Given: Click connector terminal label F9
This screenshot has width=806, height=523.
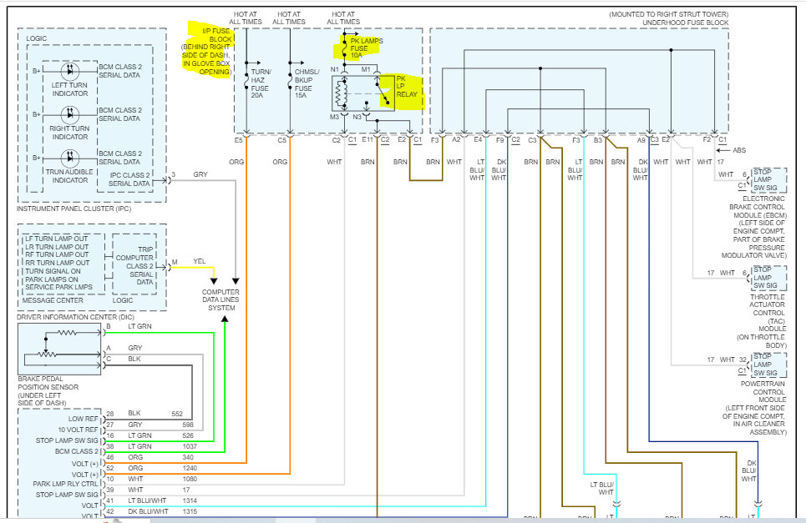Looking at the screenshot, I should 500,139.
